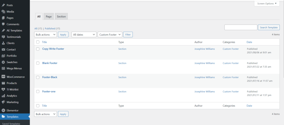Click the top Apply button
The width and height of the screenshot is (284, 125).
point(63,34)
